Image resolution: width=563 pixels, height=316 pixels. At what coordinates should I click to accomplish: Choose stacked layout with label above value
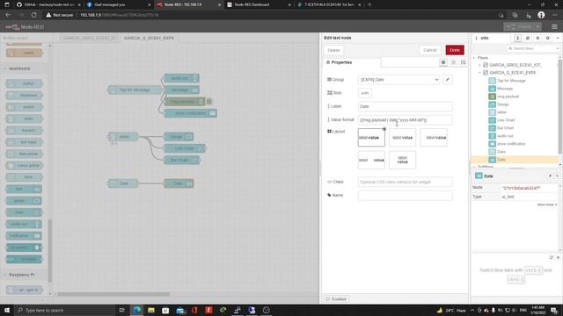click(402, 160)
